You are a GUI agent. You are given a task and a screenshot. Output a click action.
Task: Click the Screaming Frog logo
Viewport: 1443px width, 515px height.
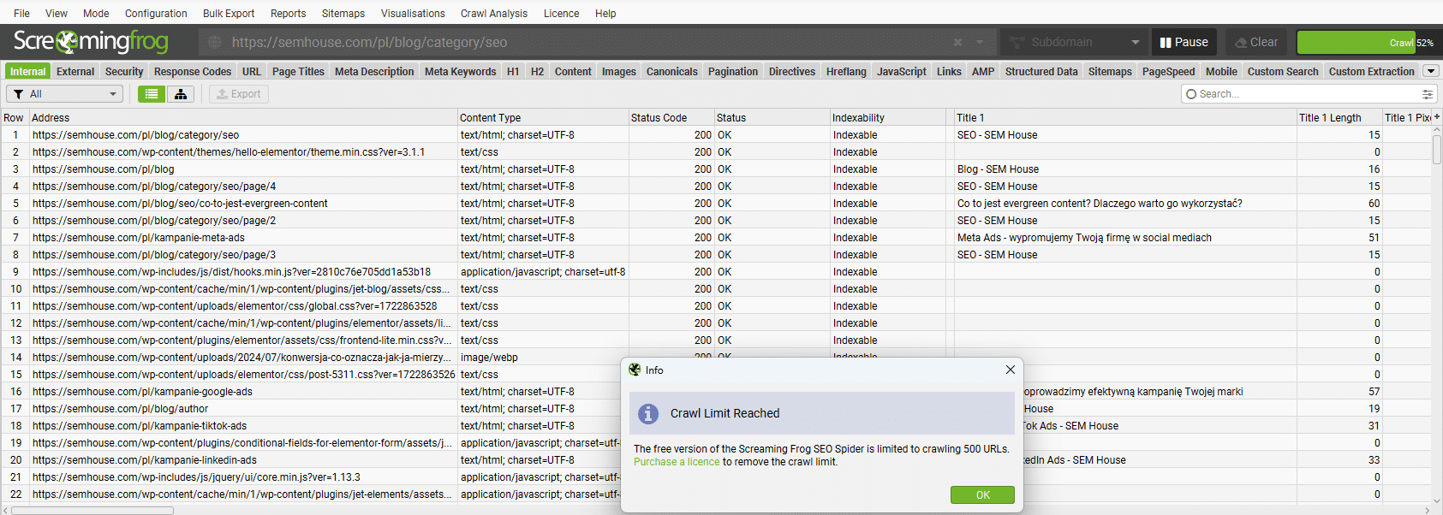pyautogui.click(x=91, y=41)
